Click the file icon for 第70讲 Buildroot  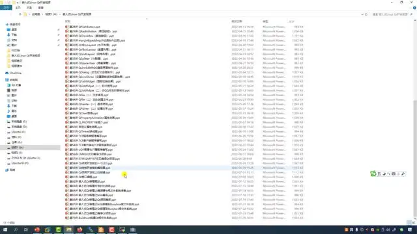(66, 218)
